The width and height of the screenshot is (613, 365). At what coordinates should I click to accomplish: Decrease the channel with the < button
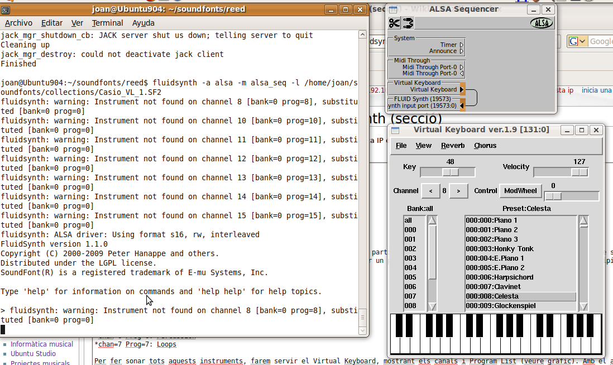(430, 191)
